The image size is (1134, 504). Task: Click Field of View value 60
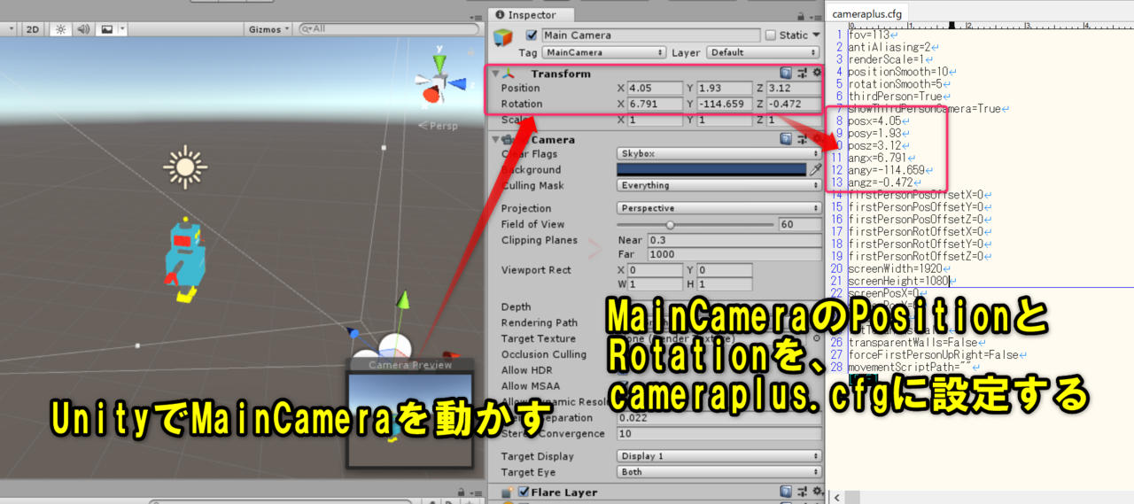click(x=799, y=224)
